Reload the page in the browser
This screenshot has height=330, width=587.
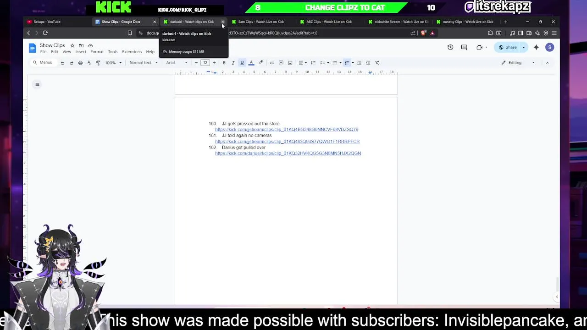[45, 33]
